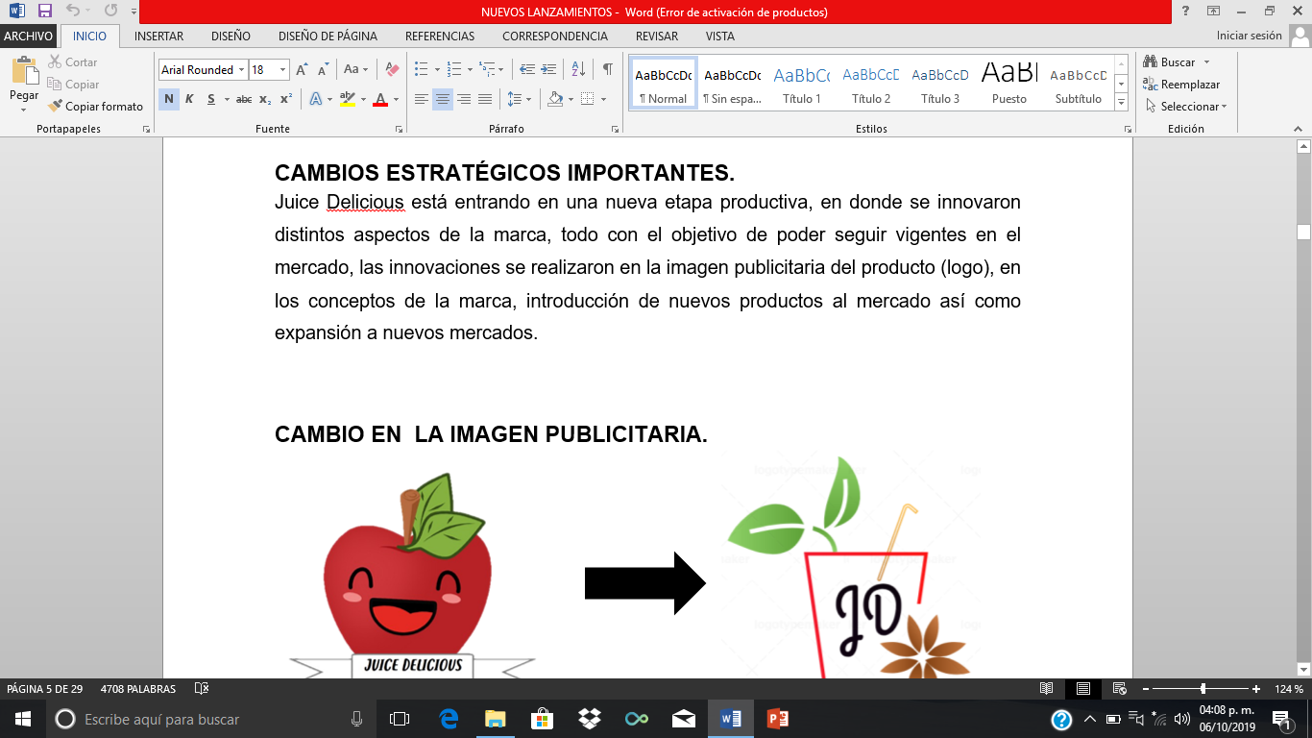Image resolution: width=1312 pixels, height=738 pixels.
Task: Open the Arial Rounded font name dropdown
Action: (x=241, y=69)
